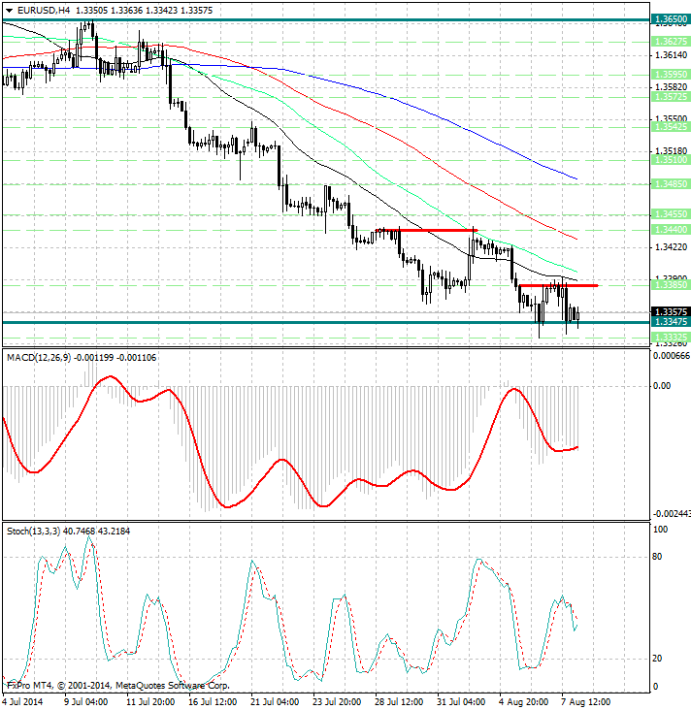Click the MACD scale value -0.002443

(672, 513)
